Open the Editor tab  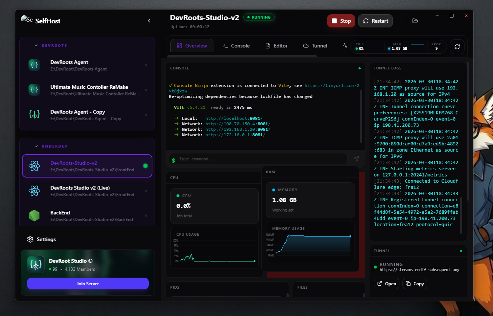click(x=276, y=46)
